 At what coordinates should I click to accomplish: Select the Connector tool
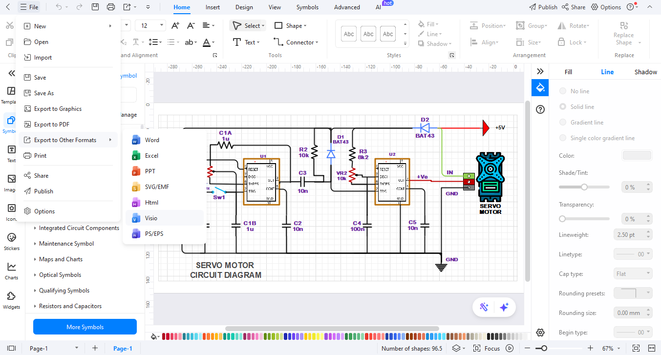296,42
